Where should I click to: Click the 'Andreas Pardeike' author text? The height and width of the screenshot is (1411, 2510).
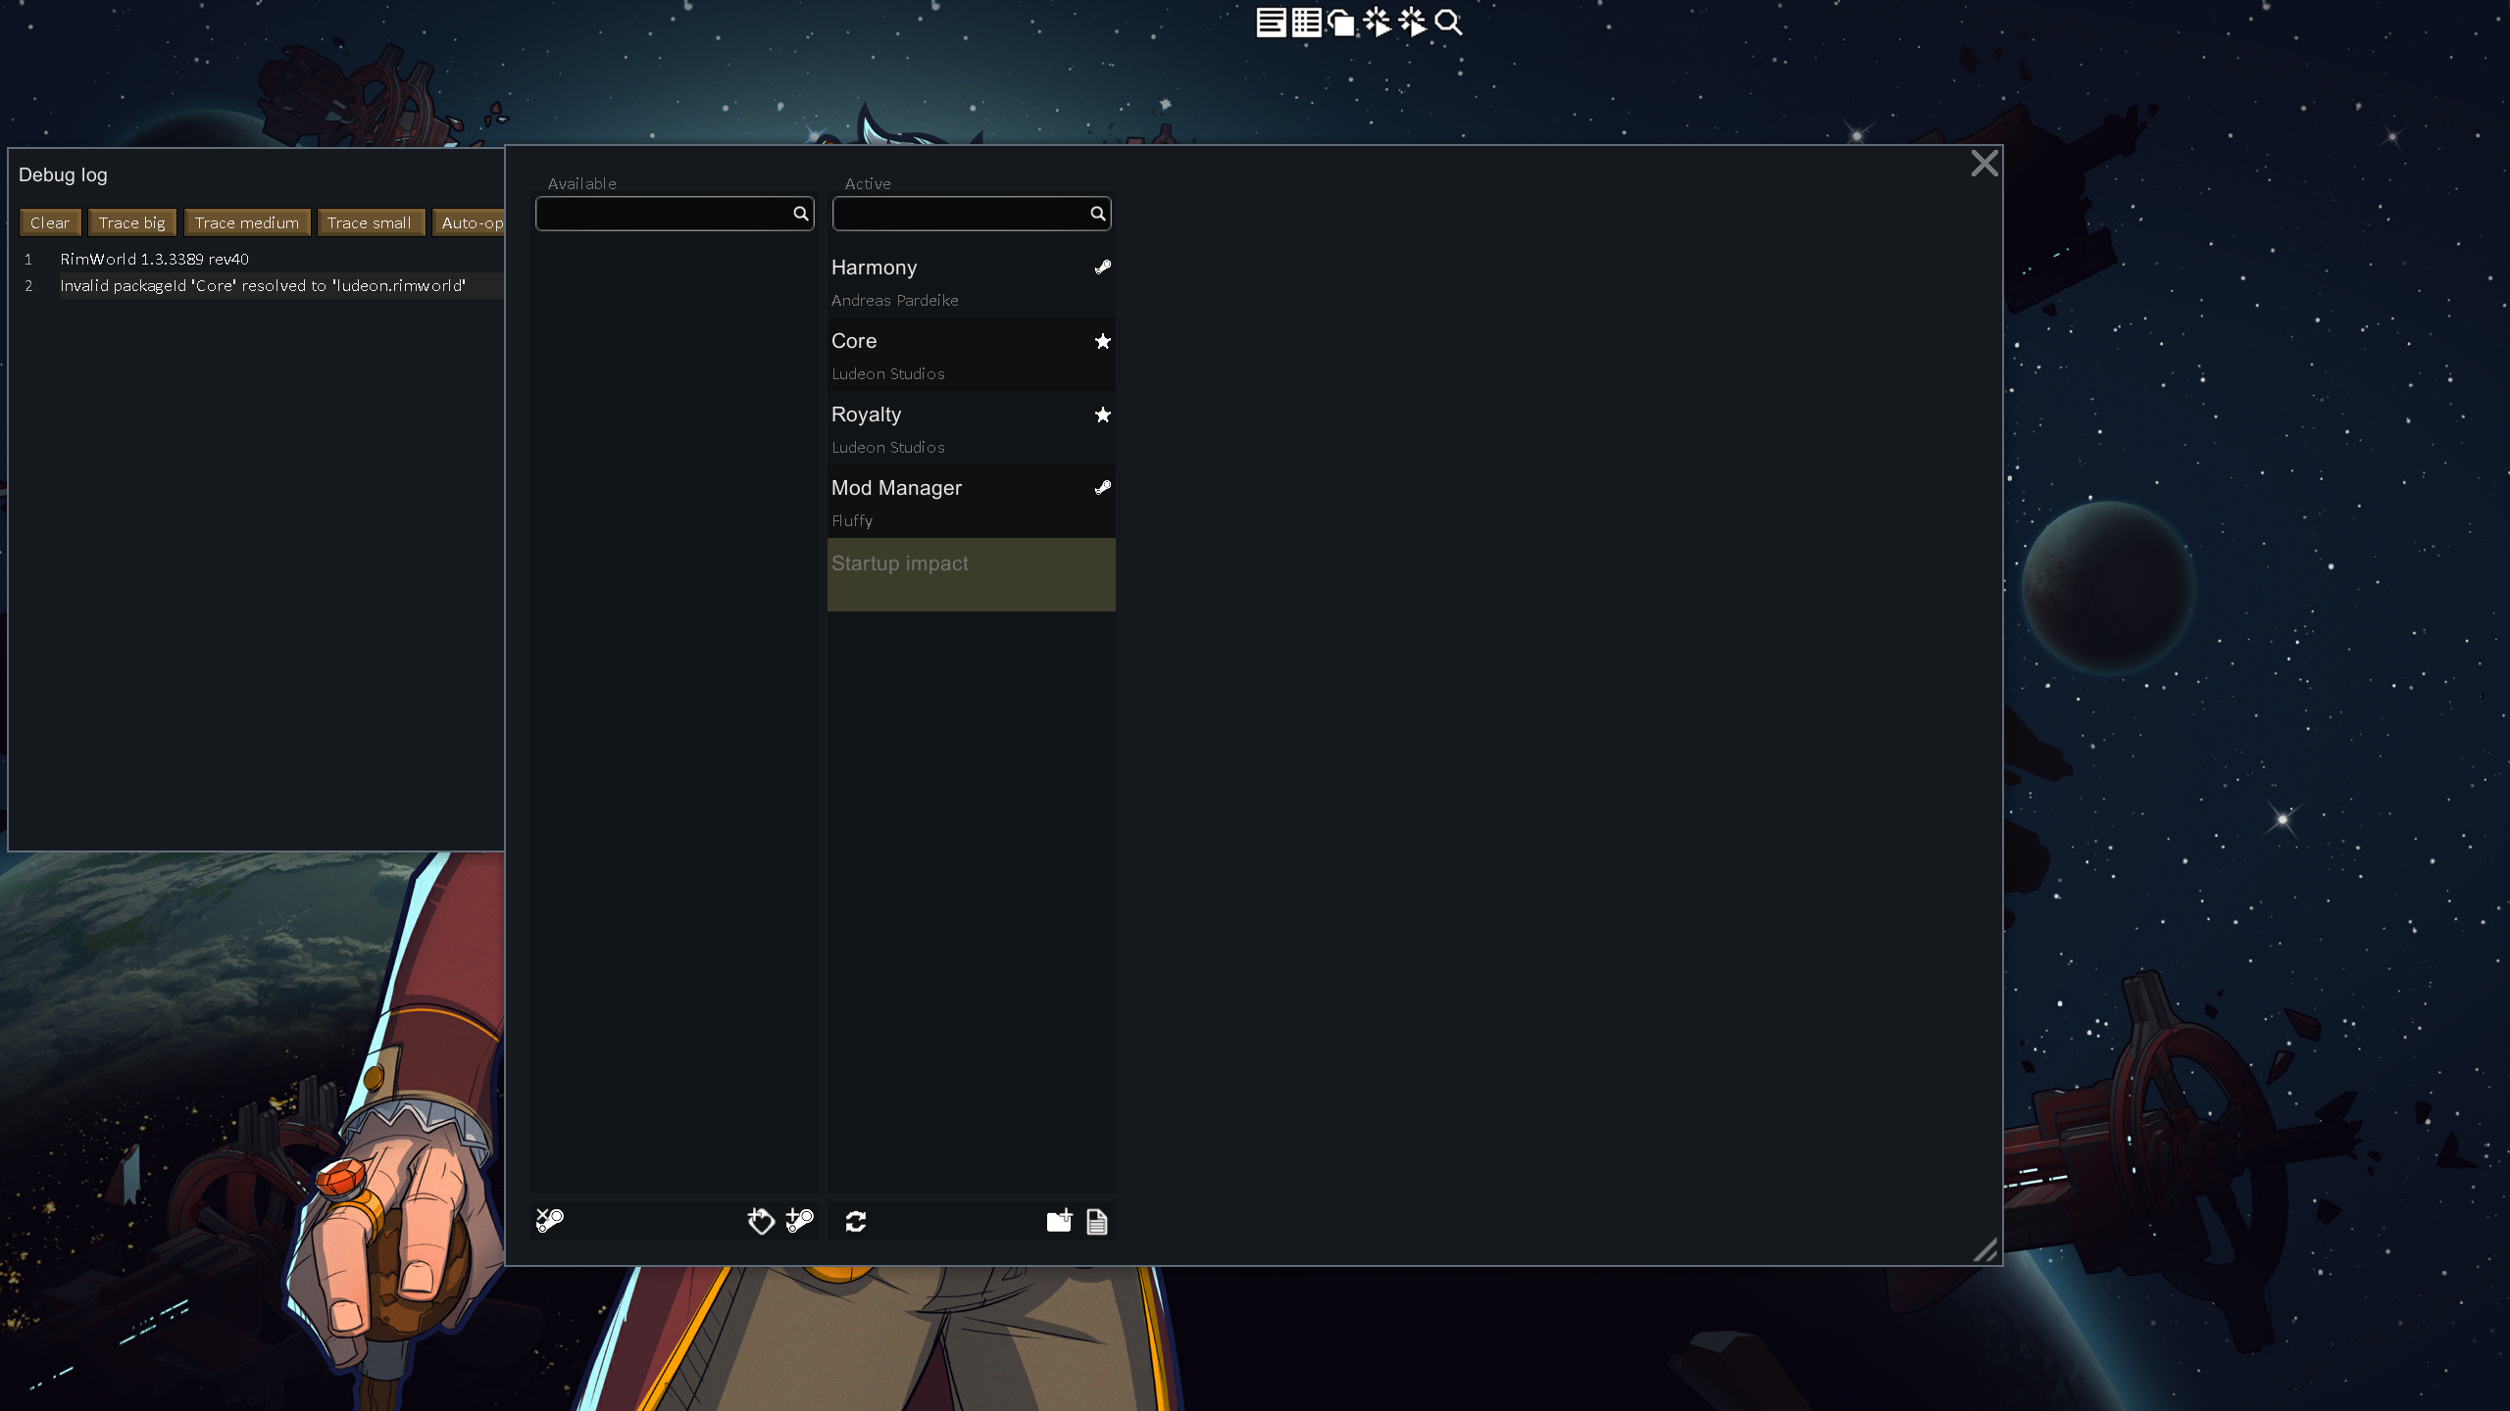895,301
